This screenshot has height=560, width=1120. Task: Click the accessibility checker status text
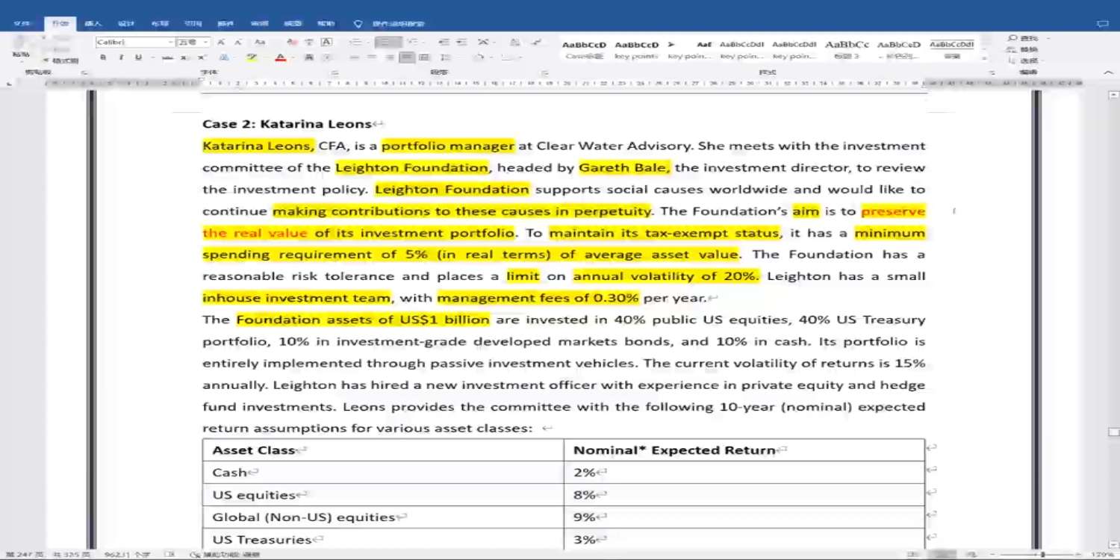click(225, 555)
